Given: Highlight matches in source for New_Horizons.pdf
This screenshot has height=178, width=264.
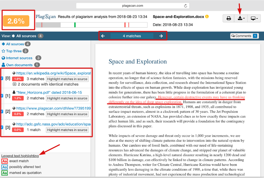Looking at the screenshot, I should 67,98.
